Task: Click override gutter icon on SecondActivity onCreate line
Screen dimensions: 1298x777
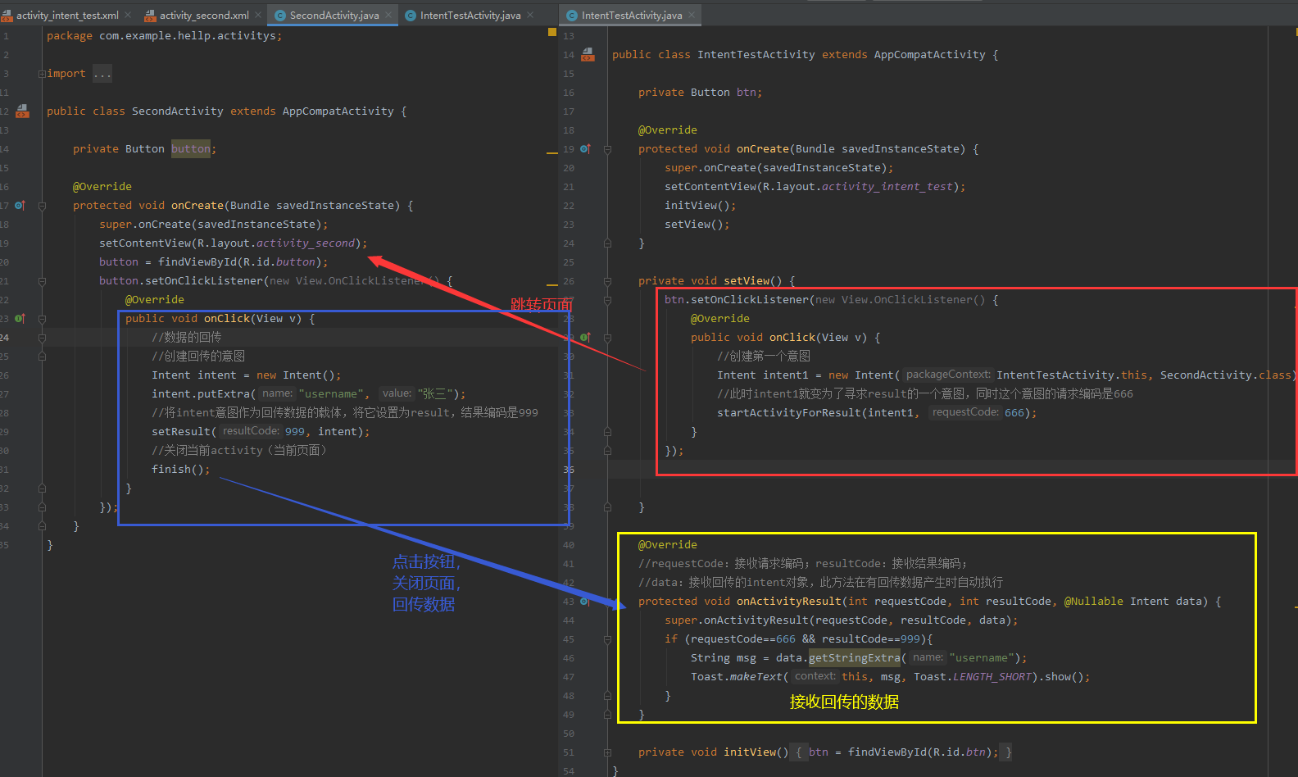Action: pos(20,205)
